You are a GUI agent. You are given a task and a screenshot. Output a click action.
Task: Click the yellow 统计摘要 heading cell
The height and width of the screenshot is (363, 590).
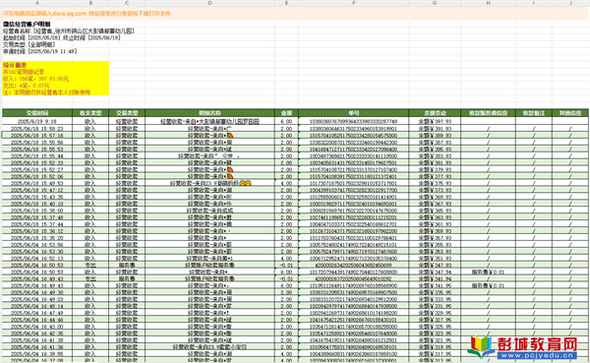coord(15,65)
